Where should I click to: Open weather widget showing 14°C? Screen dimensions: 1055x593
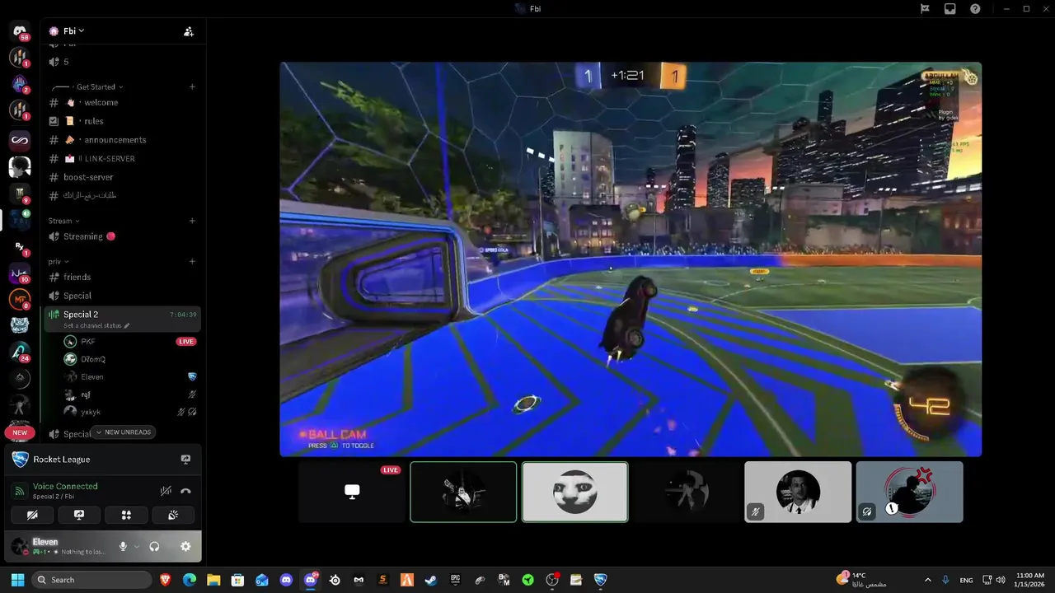click(x=860, y=580)
